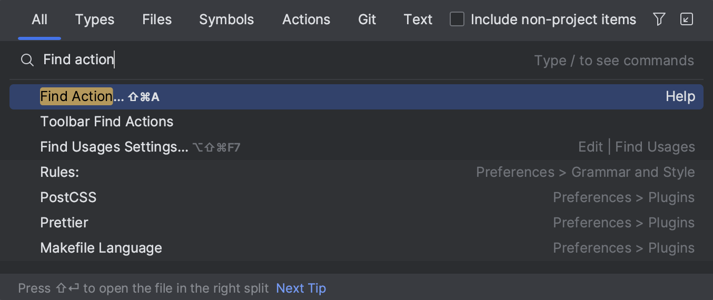This screenshot has height=300, width=713.
Task: Choose the Makefile Language result
Action: point(101,248)
